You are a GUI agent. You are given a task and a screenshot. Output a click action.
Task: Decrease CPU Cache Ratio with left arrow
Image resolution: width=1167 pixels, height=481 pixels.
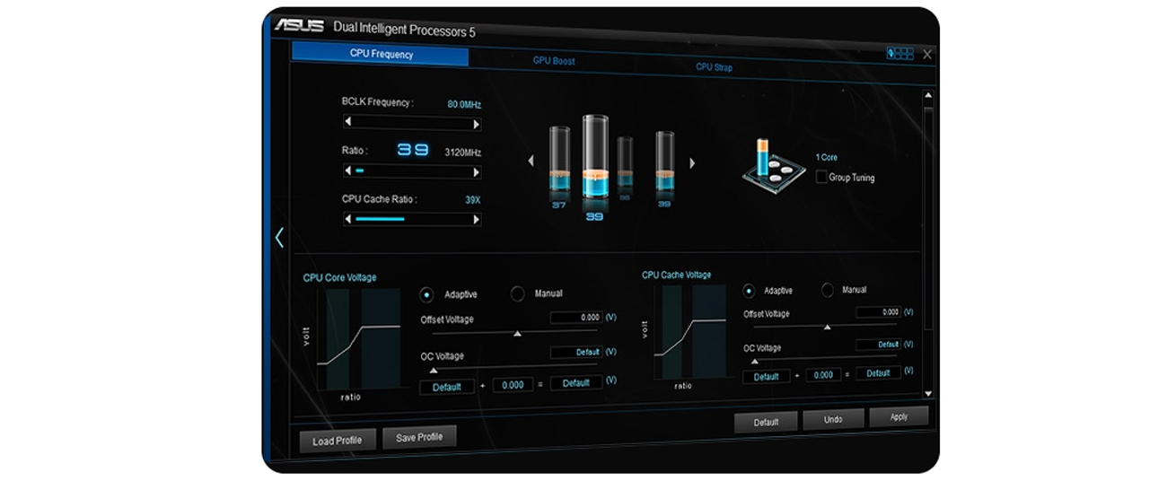(348, 218)
